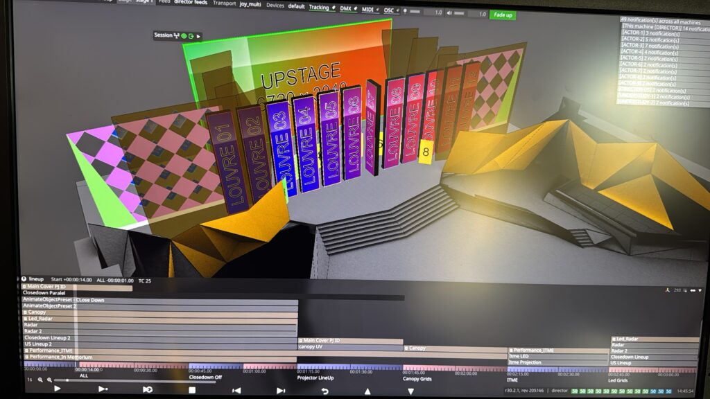Expand the Performance_ITME group at timeline start
The height and width of the screenshot is (399, 710).
click(26, 351)
